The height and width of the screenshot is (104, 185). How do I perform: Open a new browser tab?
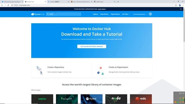(x=118, y=2)
